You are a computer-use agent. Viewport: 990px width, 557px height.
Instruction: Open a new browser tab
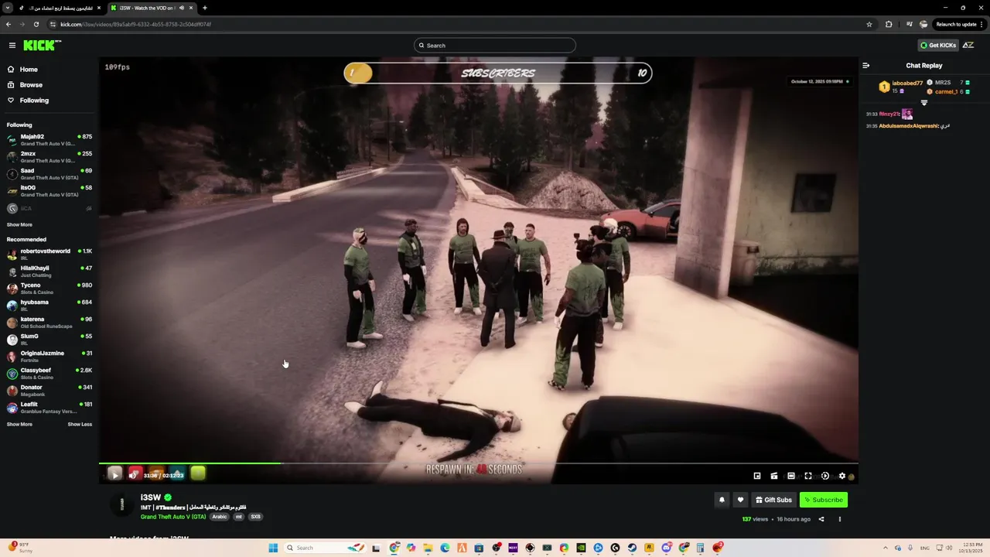205,8
